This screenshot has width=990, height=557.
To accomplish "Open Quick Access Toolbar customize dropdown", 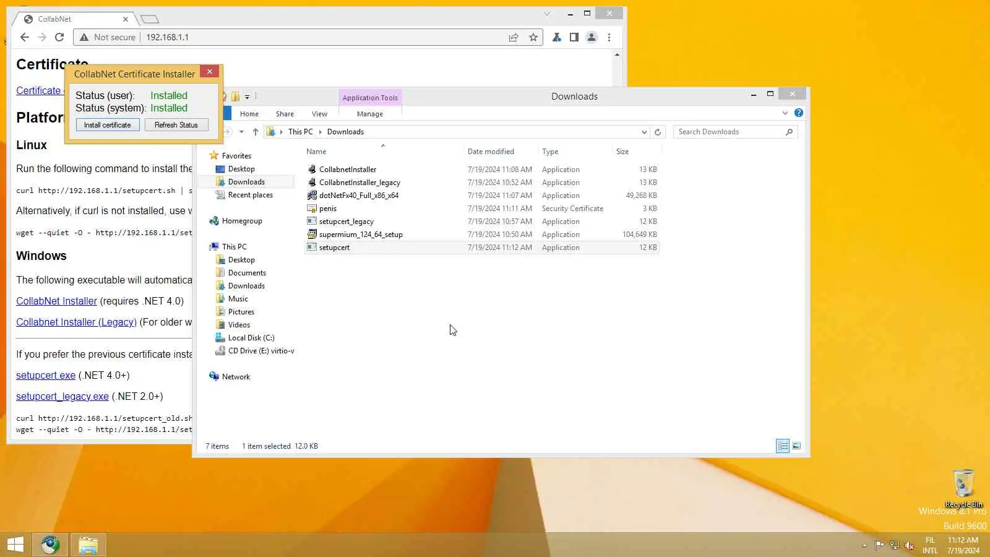I will point(247,97).
